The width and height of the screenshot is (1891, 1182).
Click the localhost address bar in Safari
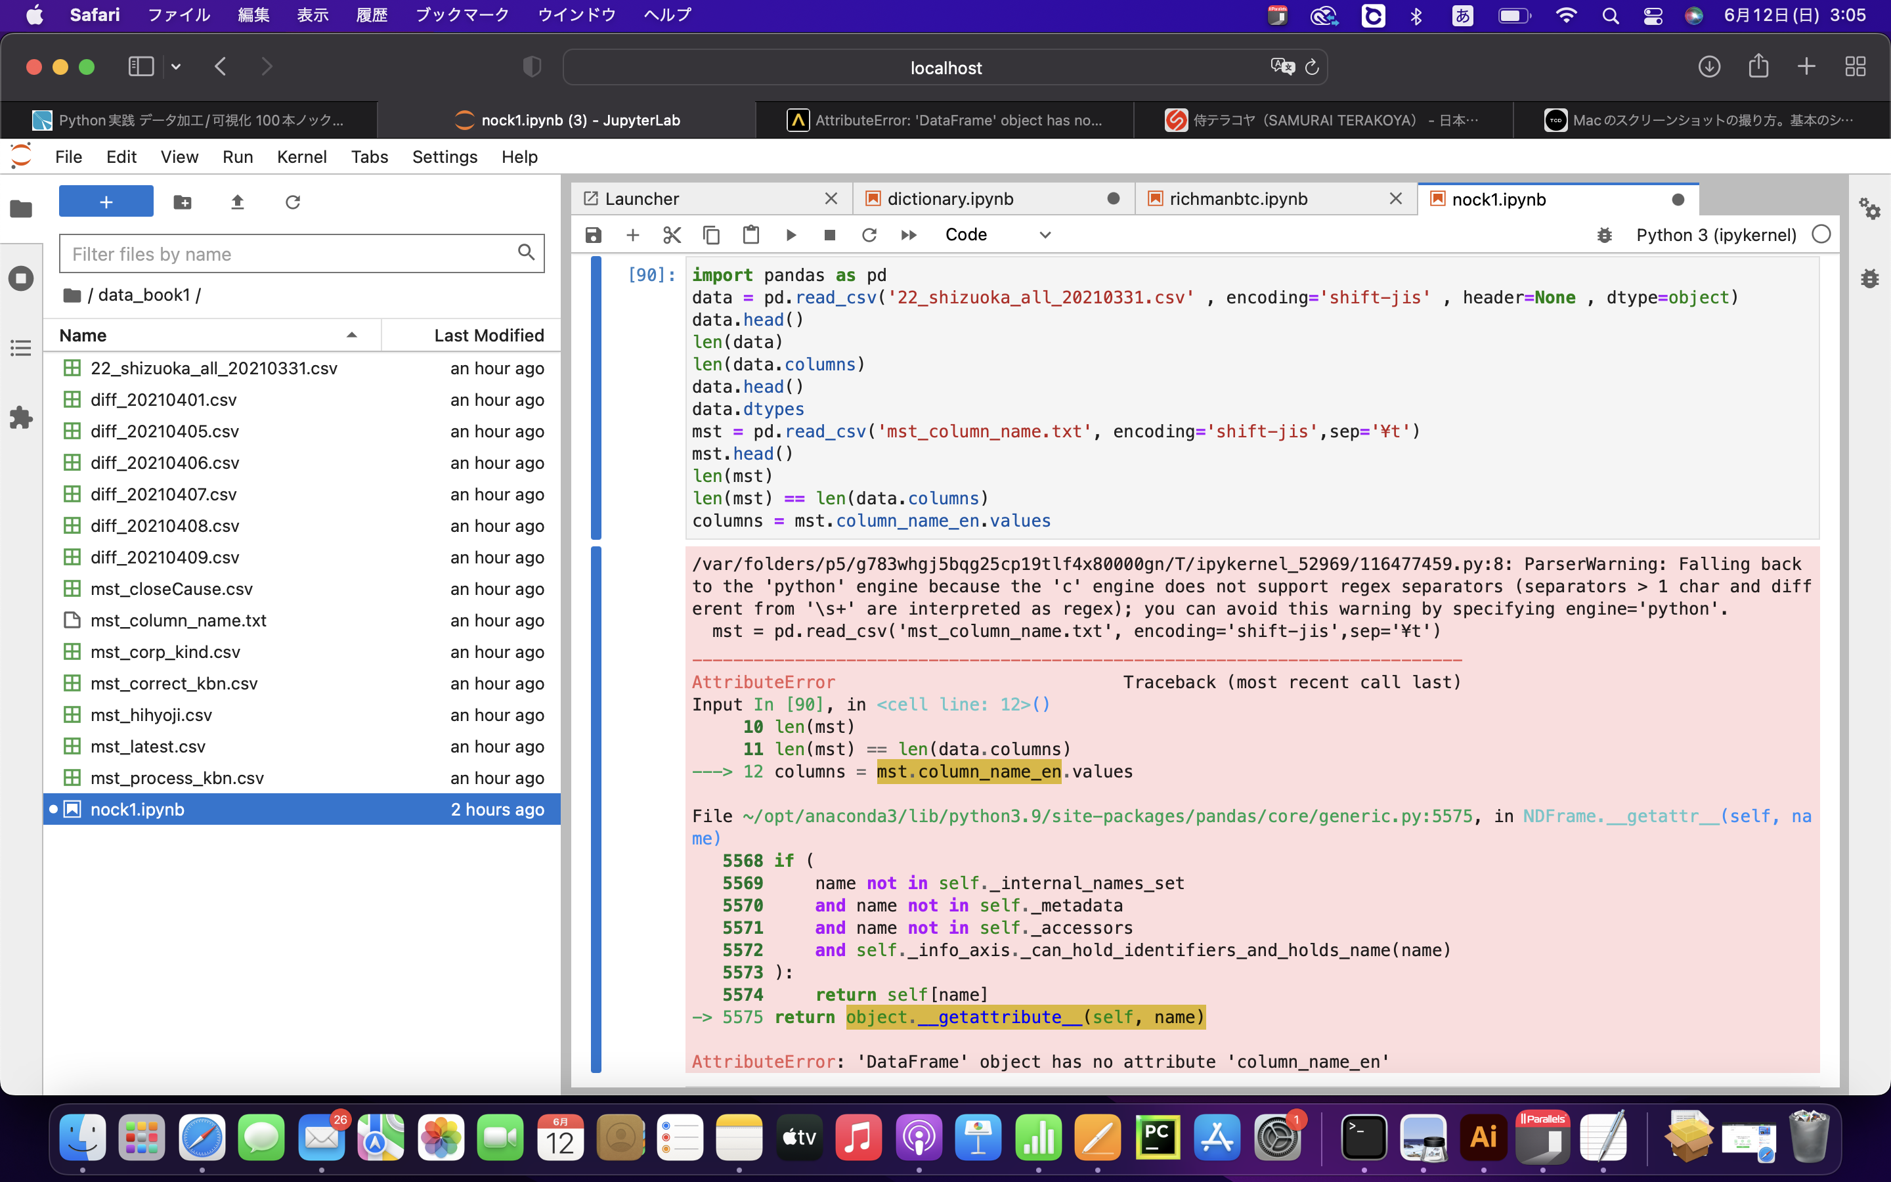(946, 68)
